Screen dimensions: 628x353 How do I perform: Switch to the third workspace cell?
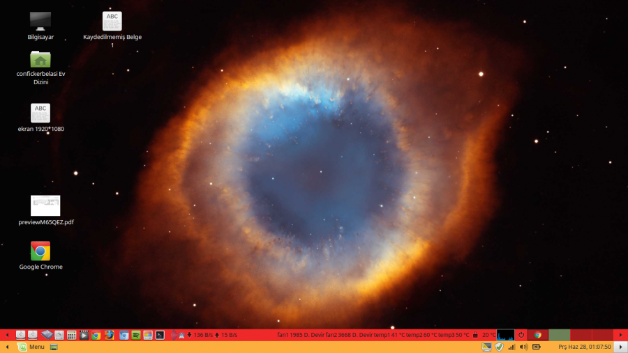[581, 335]
